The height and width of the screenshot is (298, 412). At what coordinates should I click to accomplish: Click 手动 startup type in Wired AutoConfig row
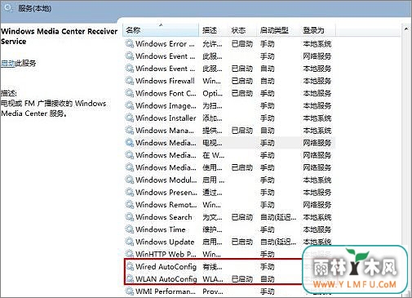coord(267,266)
